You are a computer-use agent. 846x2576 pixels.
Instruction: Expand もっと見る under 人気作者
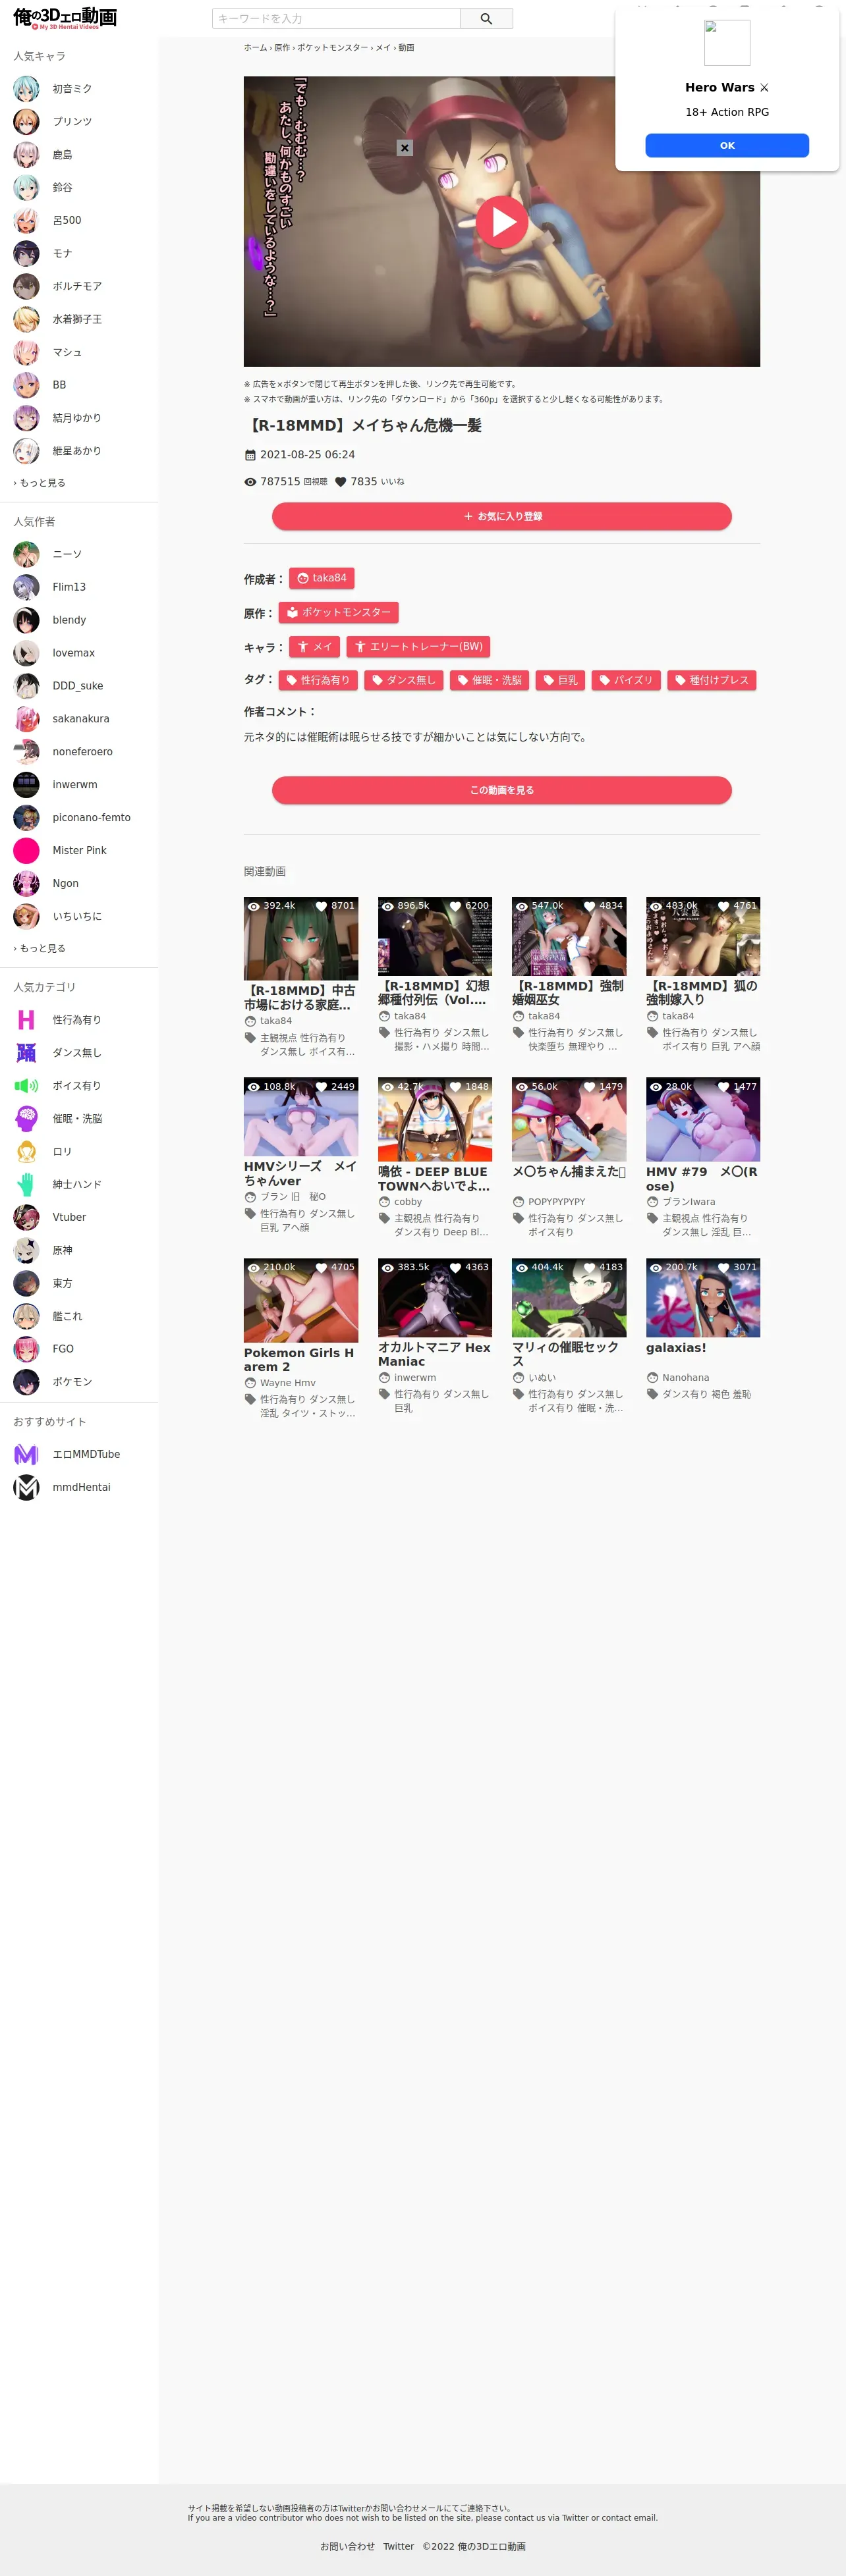[x=40, y=948]
